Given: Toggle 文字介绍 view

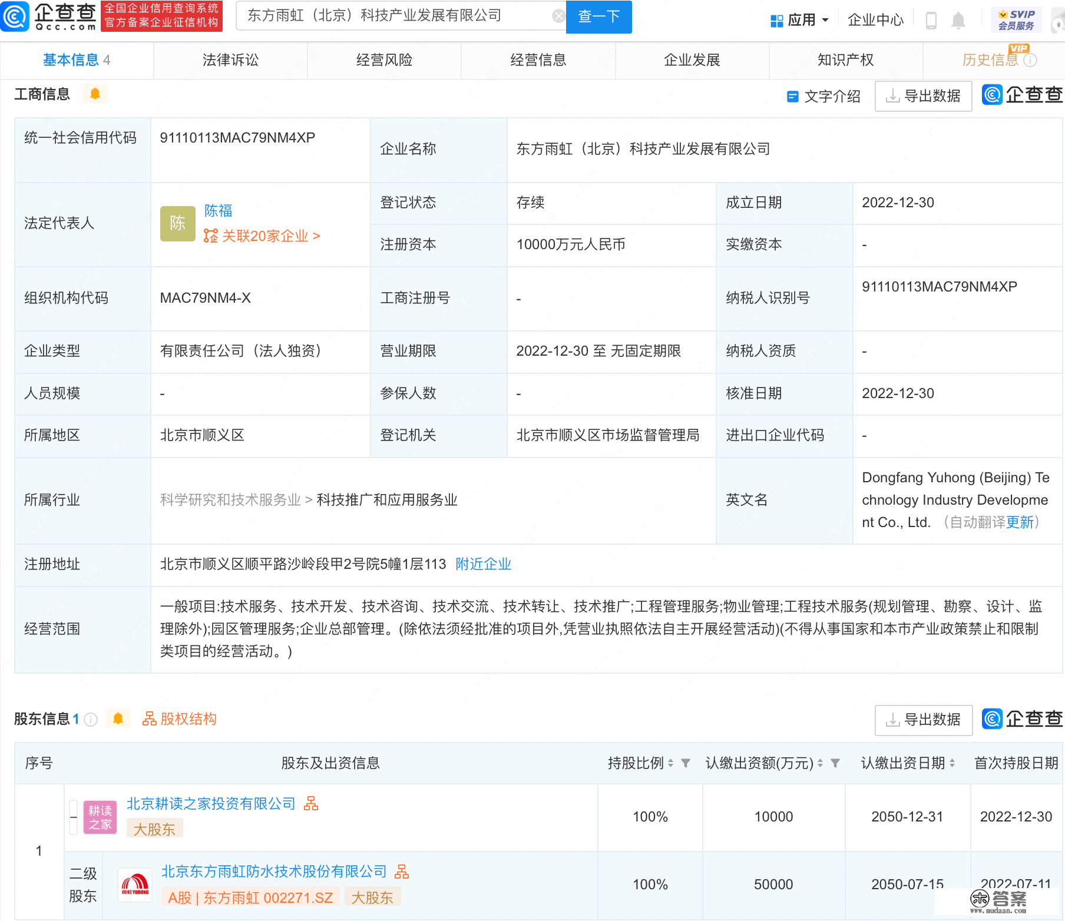Looking at the screenshot, I should (823, 97).
